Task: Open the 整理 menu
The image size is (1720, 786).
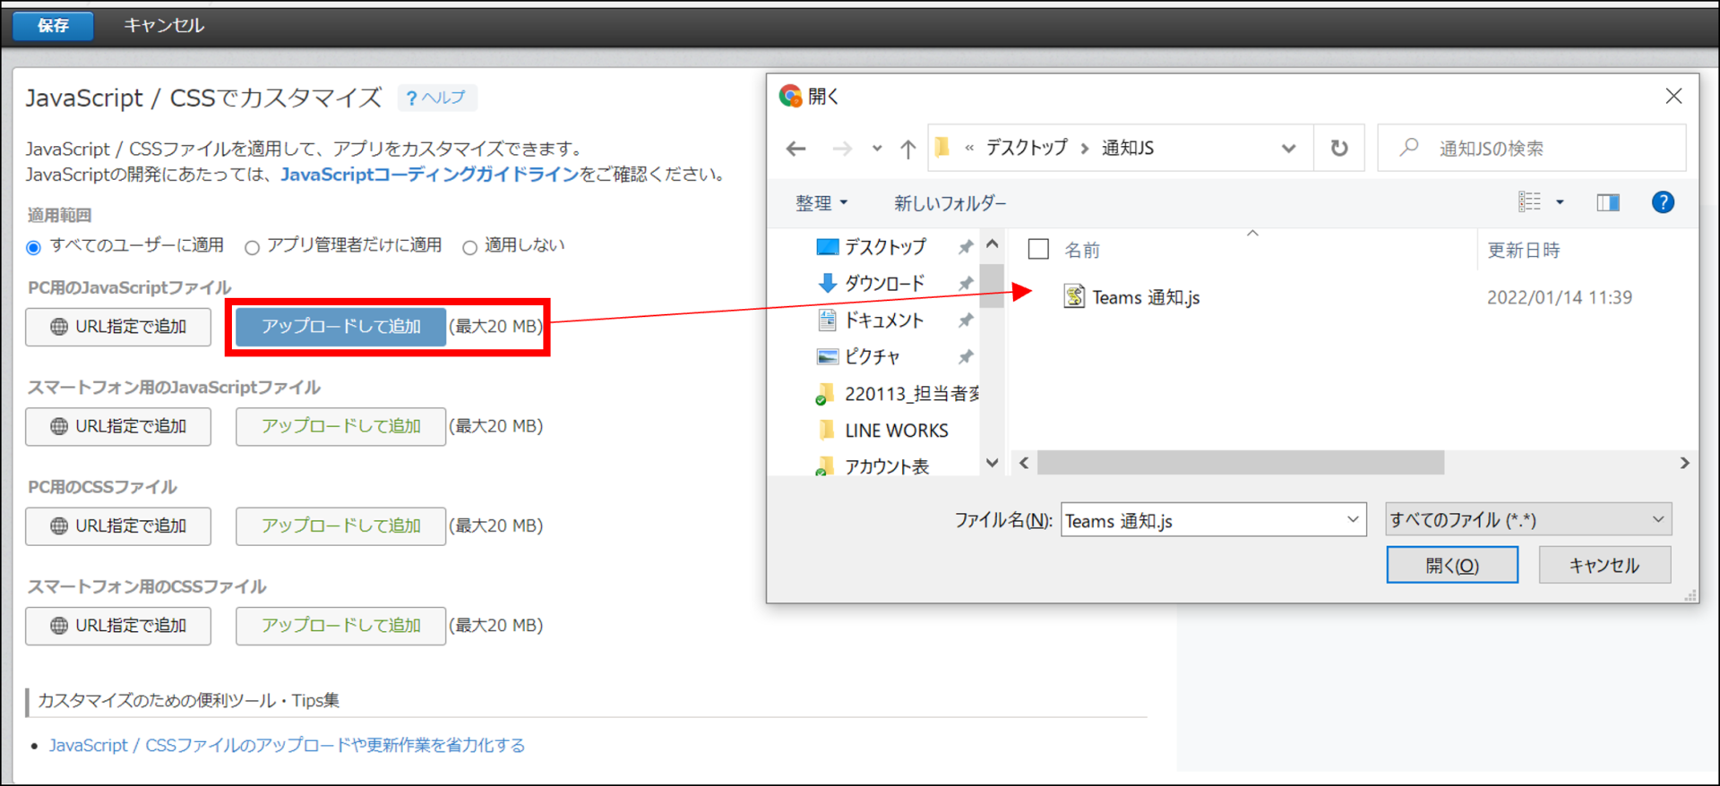Action: 821,203
